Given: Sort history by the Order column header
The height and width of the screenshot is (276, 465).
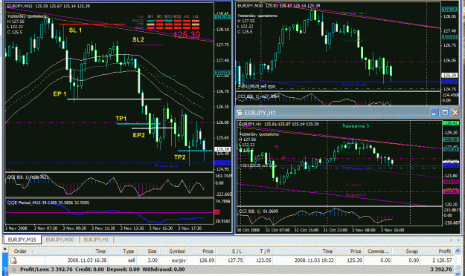Looking at the screenshot, I should click(x=27, y=252).
